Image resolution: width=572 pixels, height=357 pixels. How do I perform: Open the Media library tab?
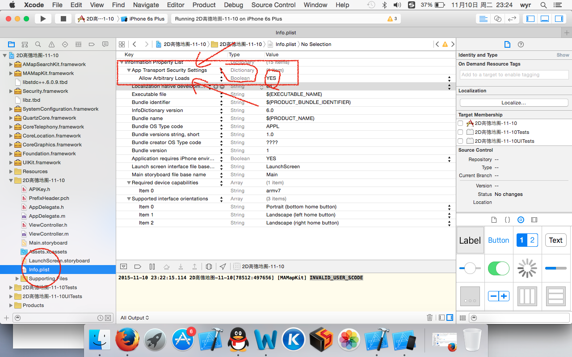click(534, 220)
